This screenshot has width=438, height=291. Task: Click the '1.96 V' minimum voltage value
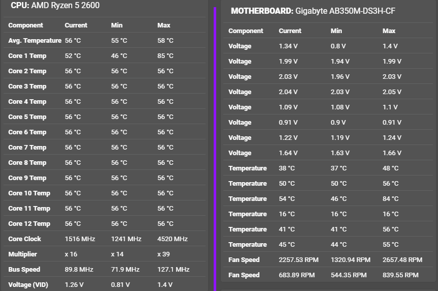pyautogui.click(x=340, y=76)
